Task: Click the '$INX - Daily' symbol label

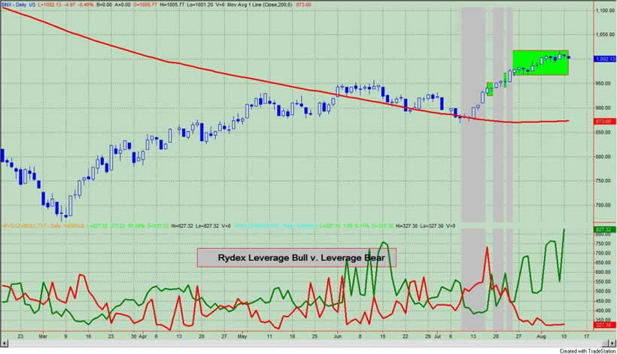Action: pyautogui.click(x=14, y=5)
